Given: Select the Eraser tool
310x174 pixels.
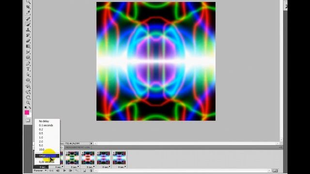Looking at the screenshot, I should pos(28,41).
